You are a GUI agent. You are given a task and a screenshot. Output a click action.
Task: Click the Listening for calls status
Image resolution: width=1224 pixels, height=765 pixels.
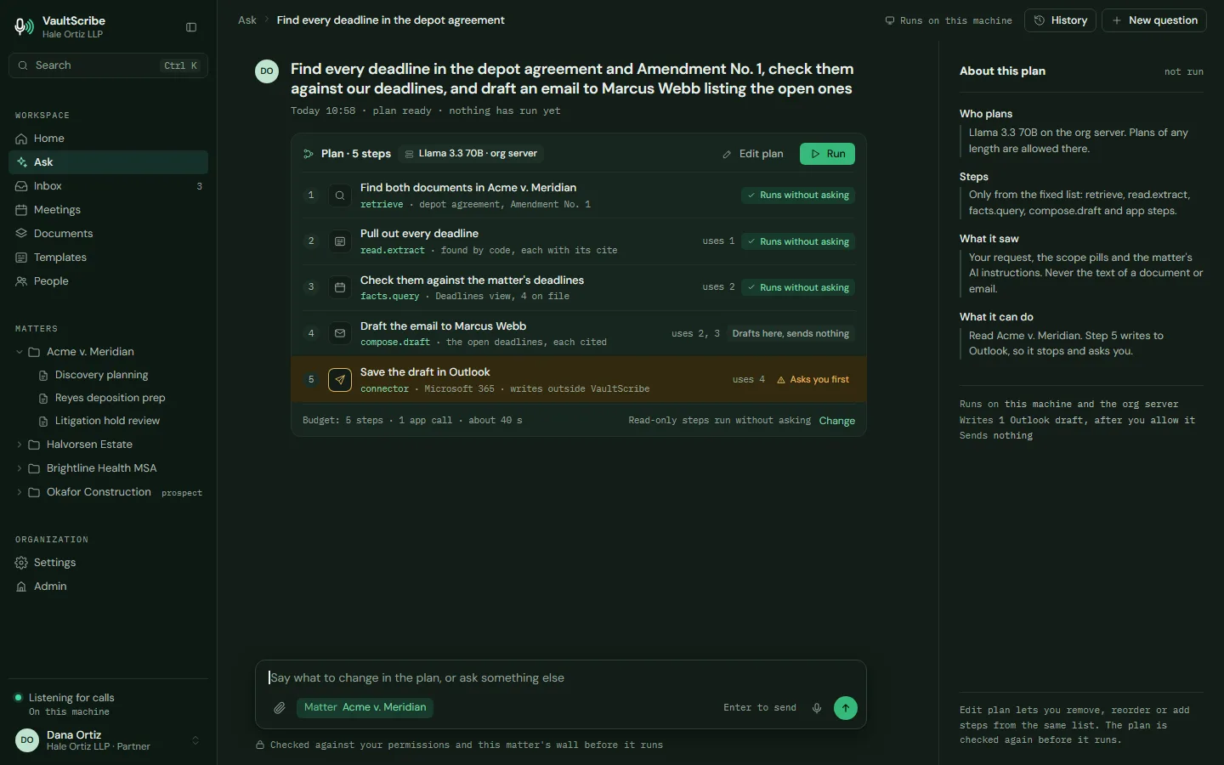coord(71,698)
